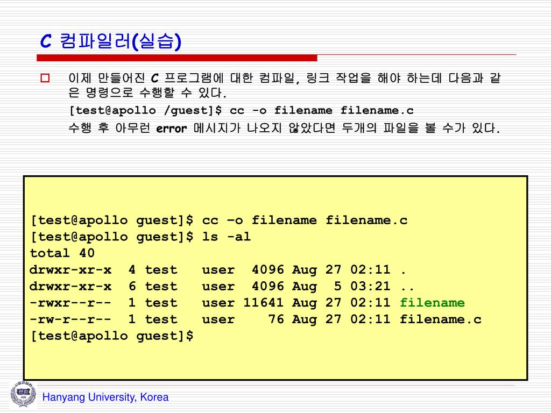Screen dimensions: 551x413
Task: Click the slide title 'C 컴파일러(실습)'
Action: pos(111,41)
